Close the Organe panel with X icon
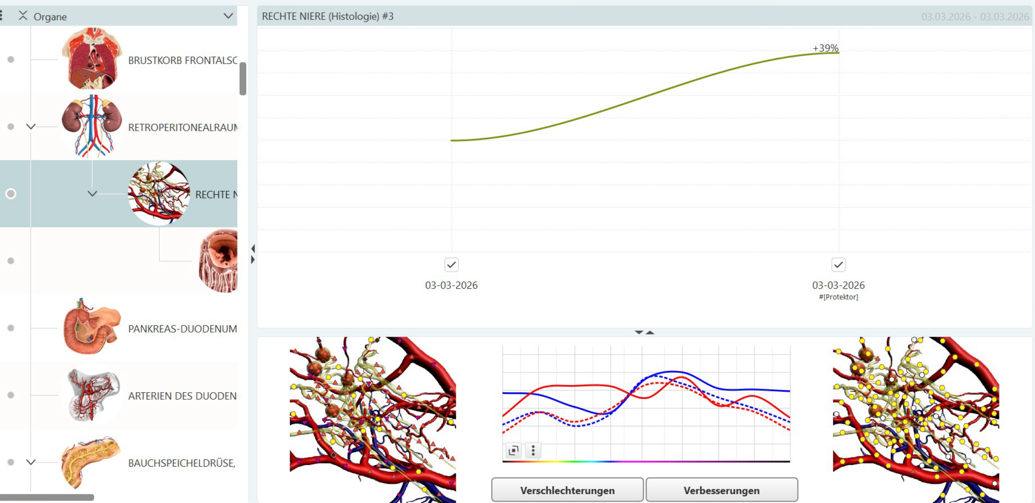This screenshot has width=1035, height=503. (23, 16)
